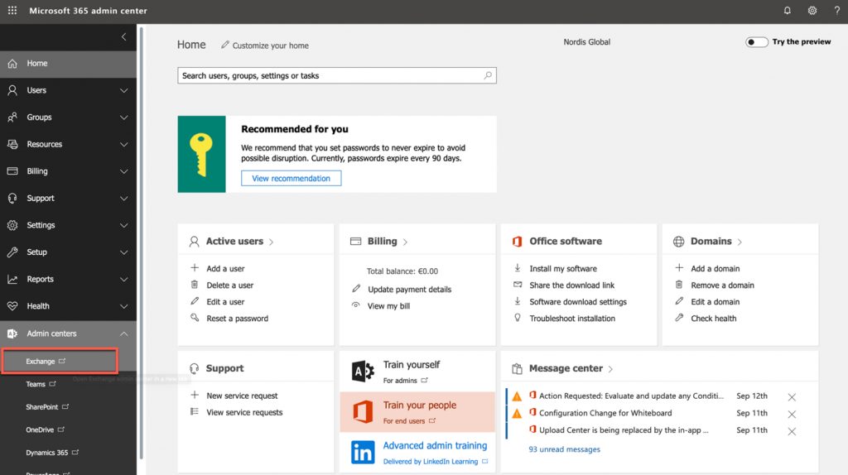Click the eye icon by View my bill
The image size is (848, 475).
tap(356, 305)
